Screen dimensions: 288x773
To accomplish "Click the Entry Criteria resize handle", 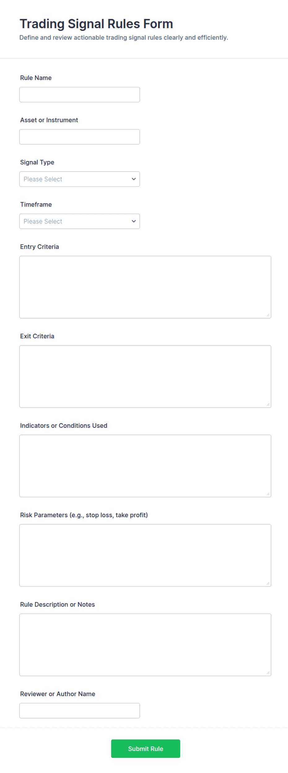I will (268, 315).
